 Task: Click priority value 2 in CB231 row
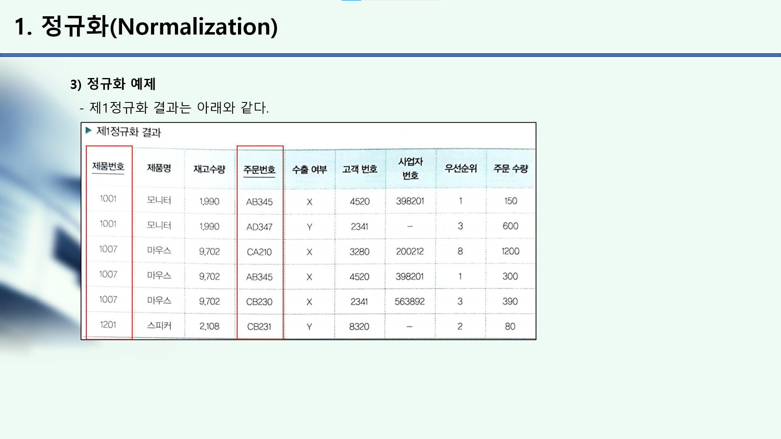click(460, 326)
